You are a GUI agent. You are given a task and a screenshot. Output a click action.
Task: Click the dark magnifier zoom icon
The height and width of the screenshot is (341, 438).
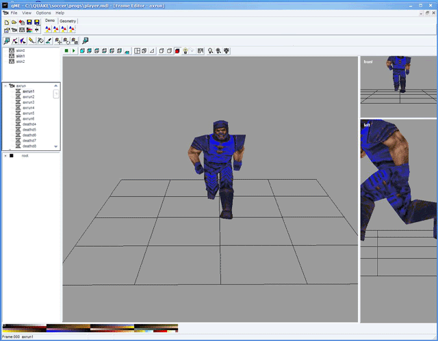click(x=218, y=51)
